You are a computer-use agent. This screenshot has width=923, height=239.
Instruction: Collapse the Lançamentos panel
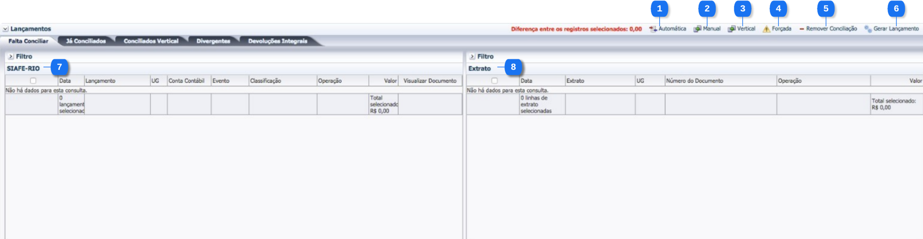5,29
